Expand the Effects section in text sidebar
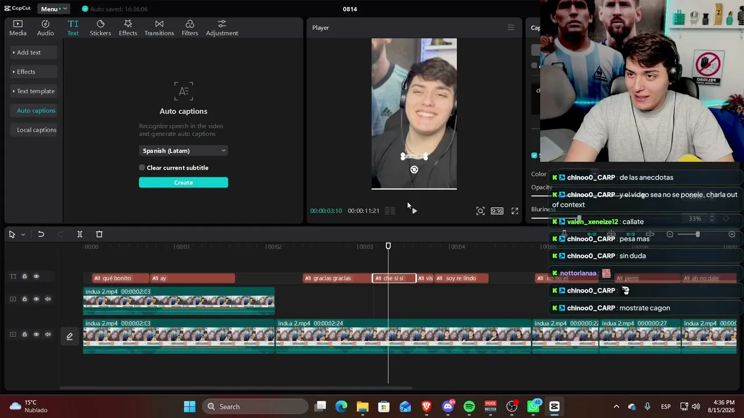The height and width of the screenshot is (418, 744). coord(33,72)
